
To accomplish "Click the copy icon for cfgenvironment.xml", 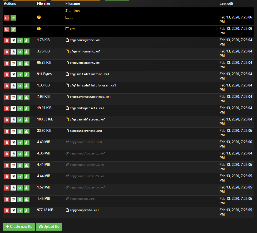I will point(13,52).
